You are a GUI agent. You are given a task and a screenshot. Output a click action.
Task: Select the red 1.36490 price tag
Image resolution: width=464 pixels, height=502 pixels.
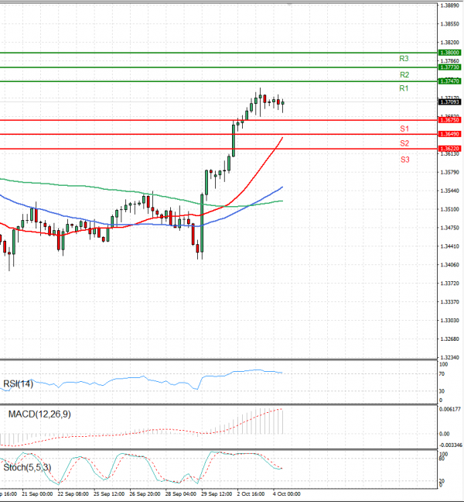pyautogui.click(x=449, y=134)
